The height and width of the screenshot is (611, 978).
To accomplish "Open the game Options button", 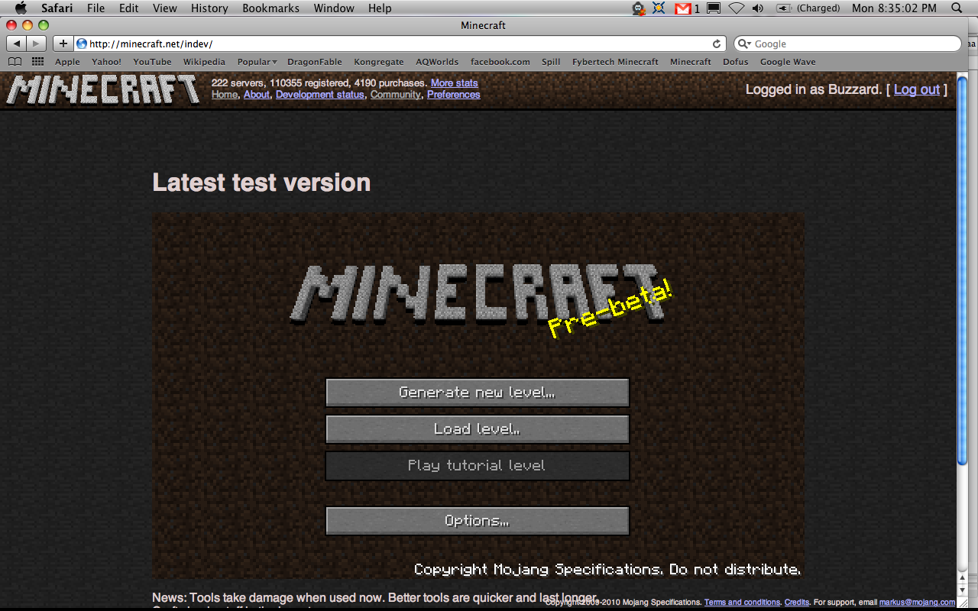I will coord(478,521).
